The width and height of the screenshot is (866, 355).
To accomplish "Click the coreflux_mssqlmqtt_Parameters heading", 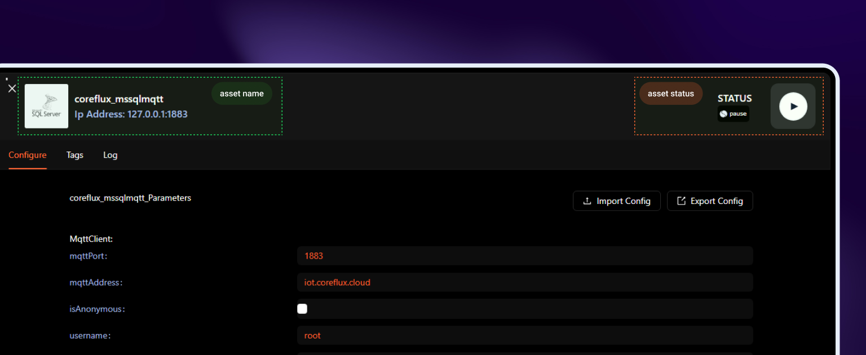I will pos(130,198).
